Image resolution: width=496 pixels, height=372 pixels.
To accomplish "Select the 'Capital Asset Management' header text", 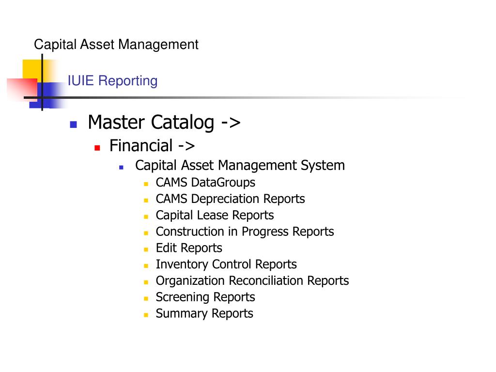I will (x=116, y=45).
